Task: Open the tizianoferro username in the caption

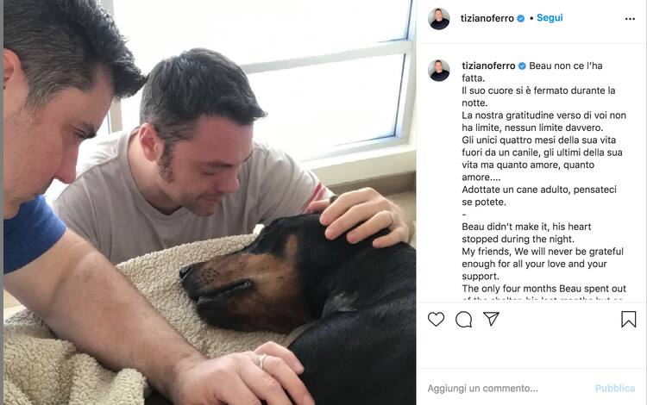Action: (x=488, y=65)
